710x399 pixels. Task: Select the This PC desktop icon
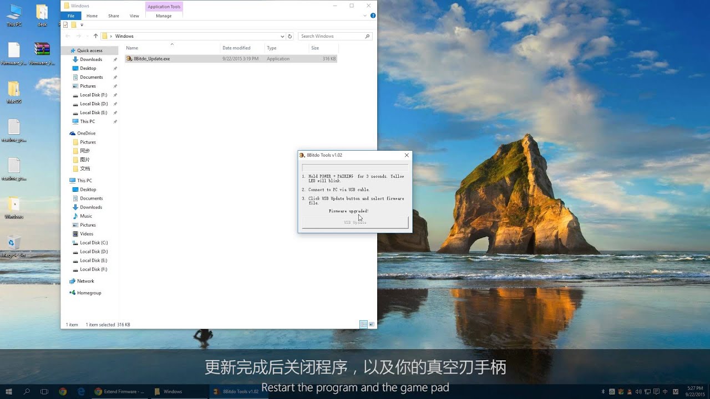pyautogui.click(x=14, y=16)
